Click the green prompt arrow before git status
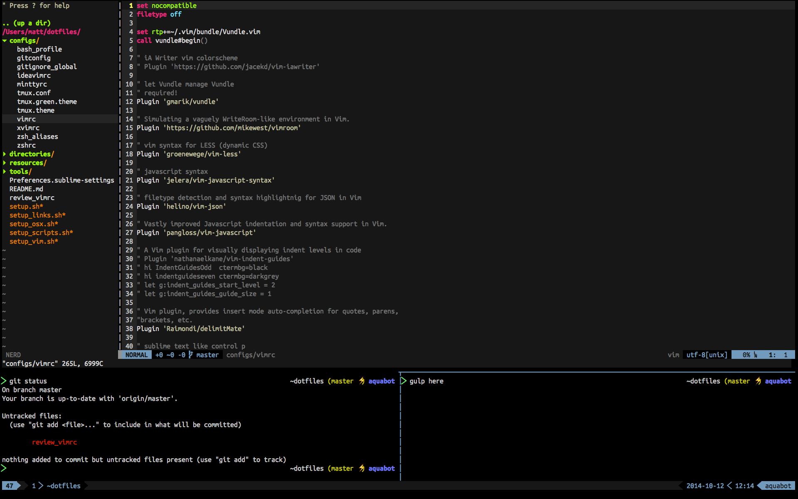The width and height of the screenshot is (798, 499). coord(4,381)
